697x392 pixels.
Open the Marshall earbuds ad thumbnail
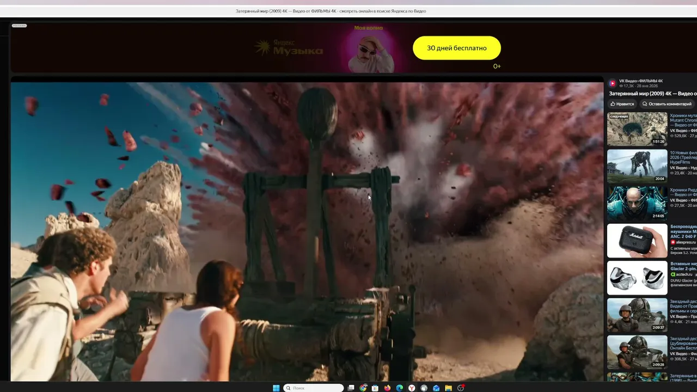pos(637,241)
